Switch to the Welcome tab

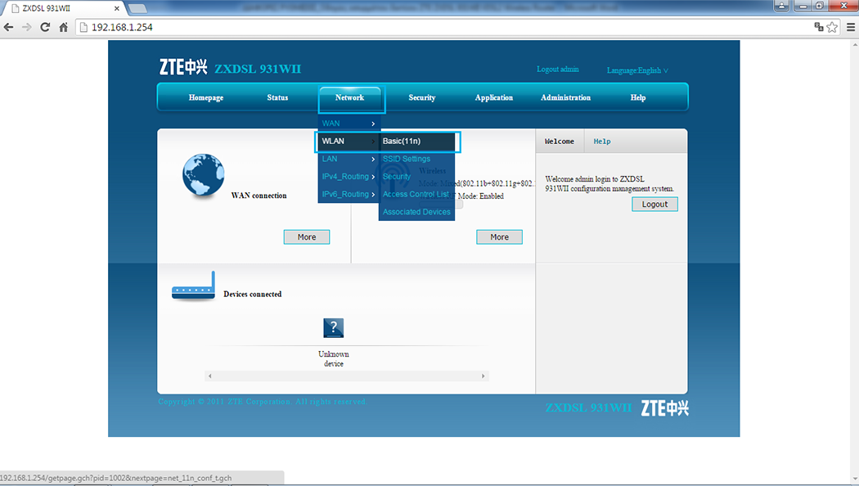click(x=560, y=142)
